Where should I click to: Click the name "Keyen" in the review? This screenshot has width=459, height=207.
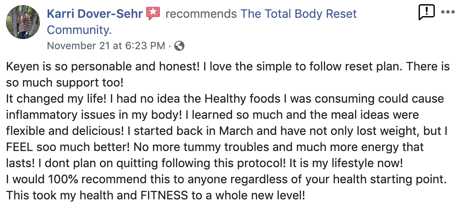[x=21, y=67]
